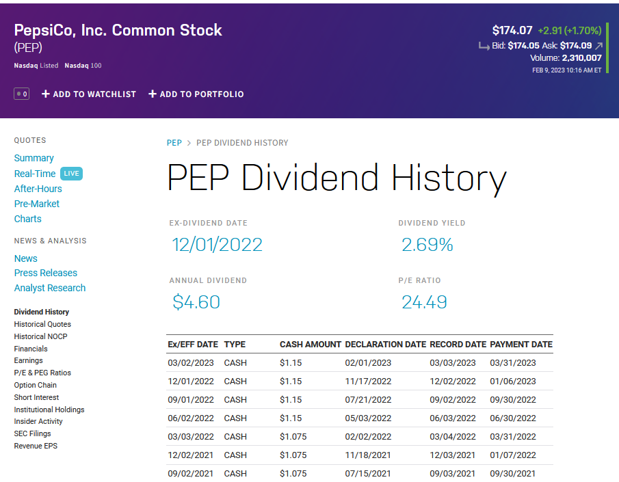Open the Summary quotes page

point(34,158)
